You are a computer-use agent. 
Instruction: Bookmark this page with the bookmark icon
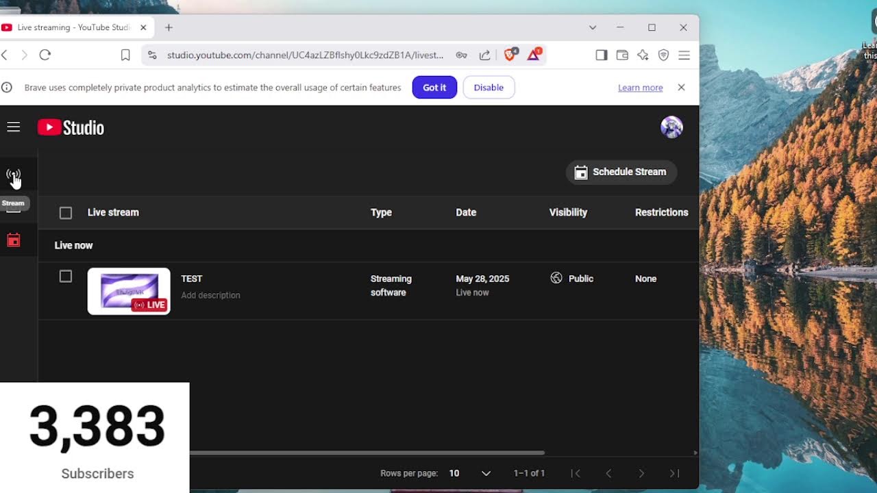pyautogui.click(x=125, y=55)
